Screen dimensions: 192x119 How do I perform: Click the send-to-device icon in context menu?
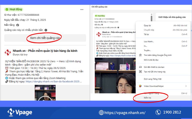click(141, 67)
